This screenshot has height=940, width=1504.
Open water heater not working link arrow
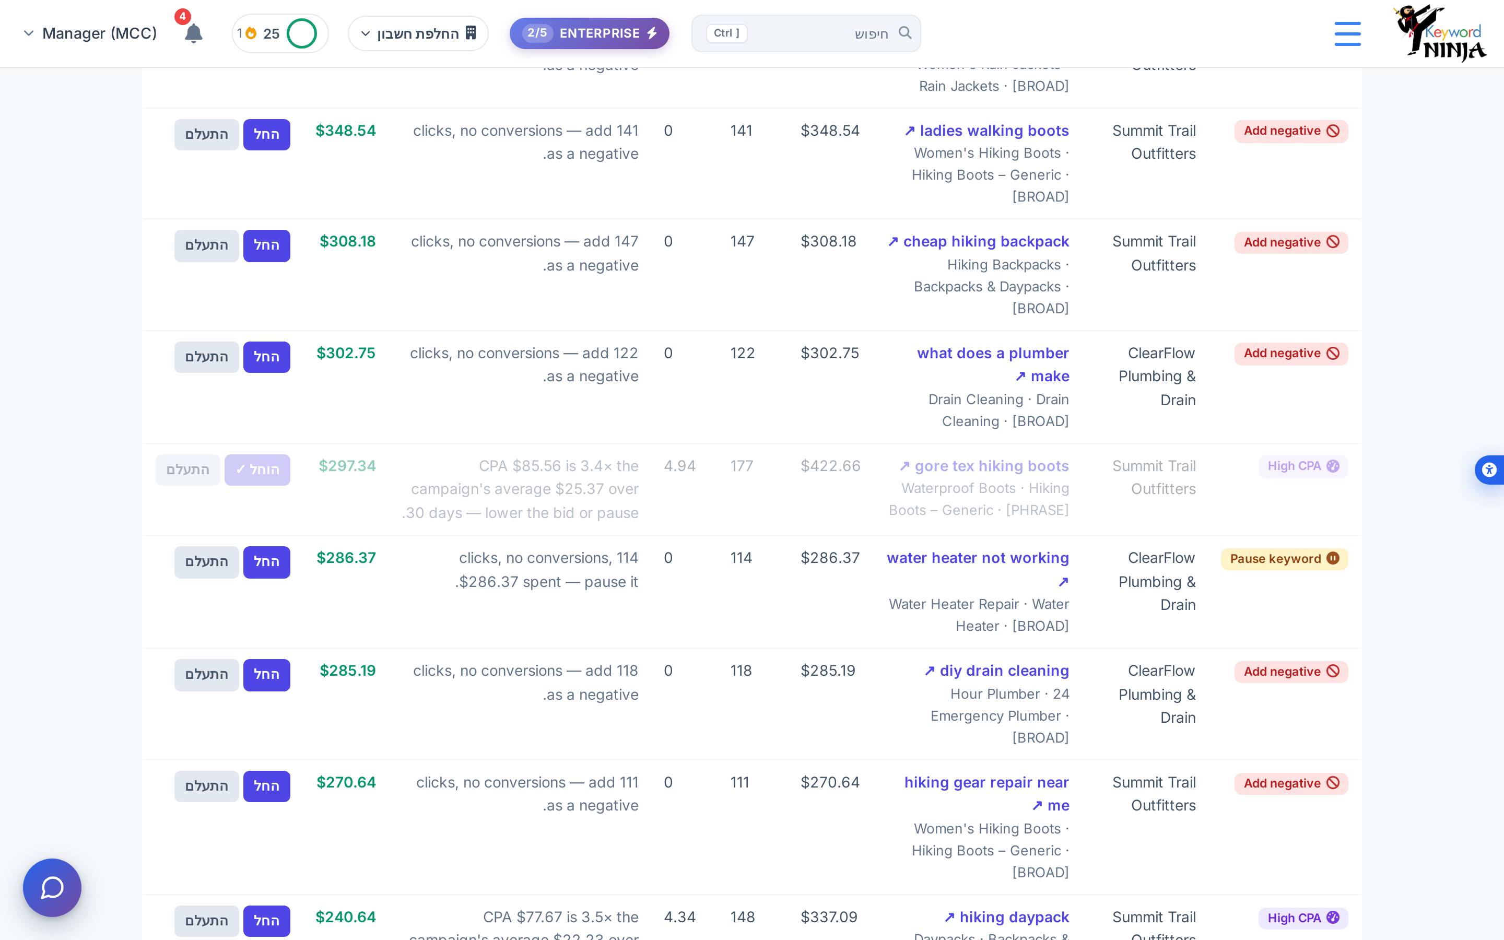pos(1063,582)
